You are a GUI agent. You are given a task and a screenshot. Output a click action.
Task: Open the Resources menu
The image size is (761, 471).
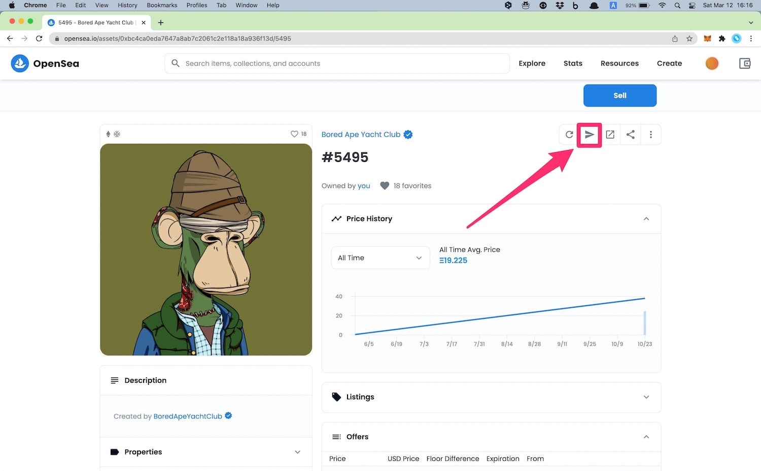[x=619, y=63]
